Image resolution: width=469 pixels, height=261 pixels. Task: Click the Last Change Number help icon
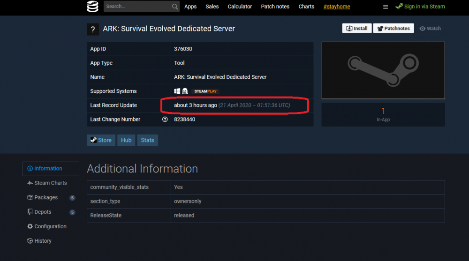(x=165, y=119)
